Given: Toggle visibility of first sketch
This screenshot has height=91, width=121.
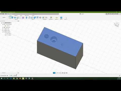Looking at the screenshot, I should tap(6, 33).
